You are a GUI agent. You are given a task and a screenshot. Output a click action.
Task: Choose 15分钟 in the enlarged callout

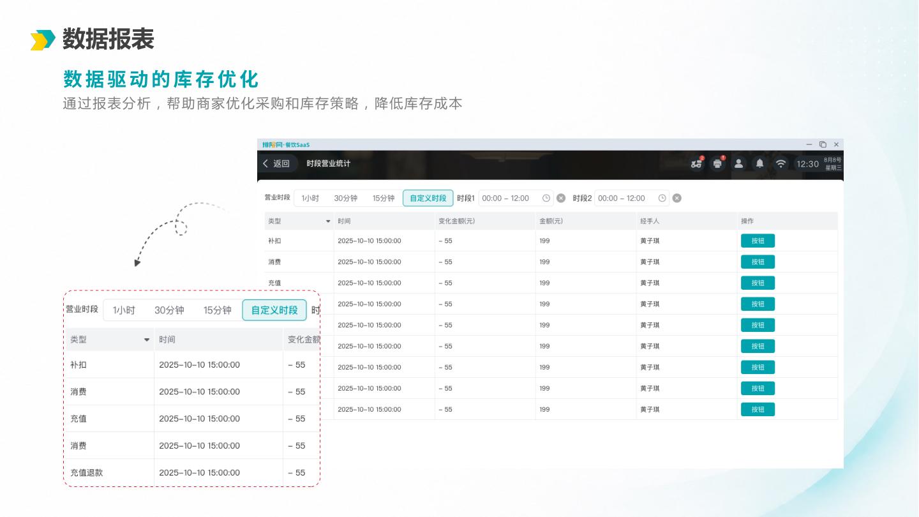218,310
